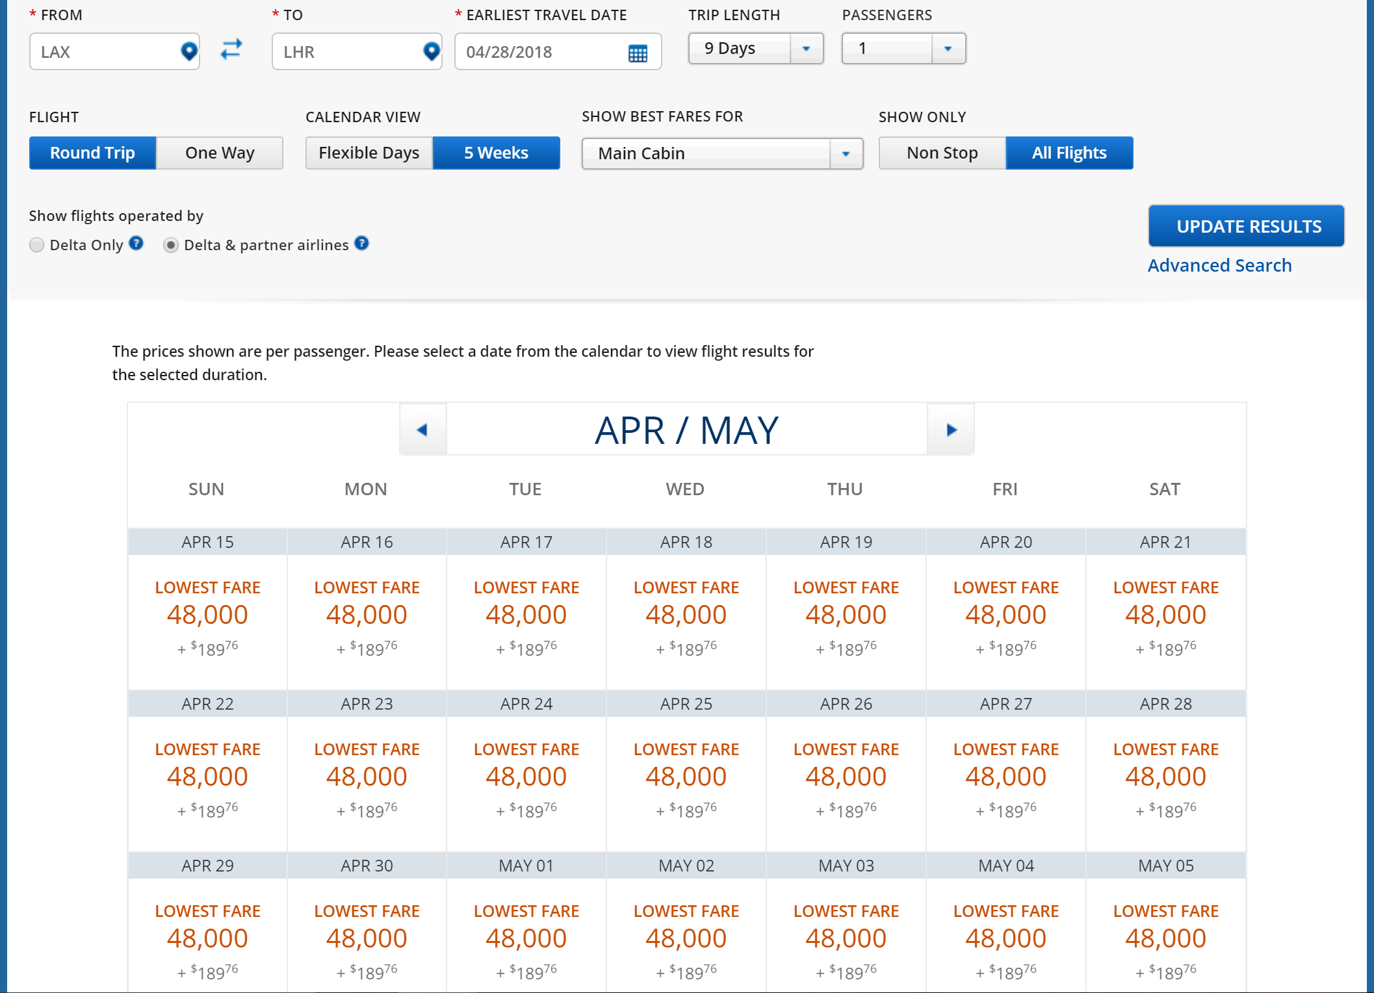Select the APR 28 lowest fare cell
The image size is (1374, 993).
click(1165, 777)
